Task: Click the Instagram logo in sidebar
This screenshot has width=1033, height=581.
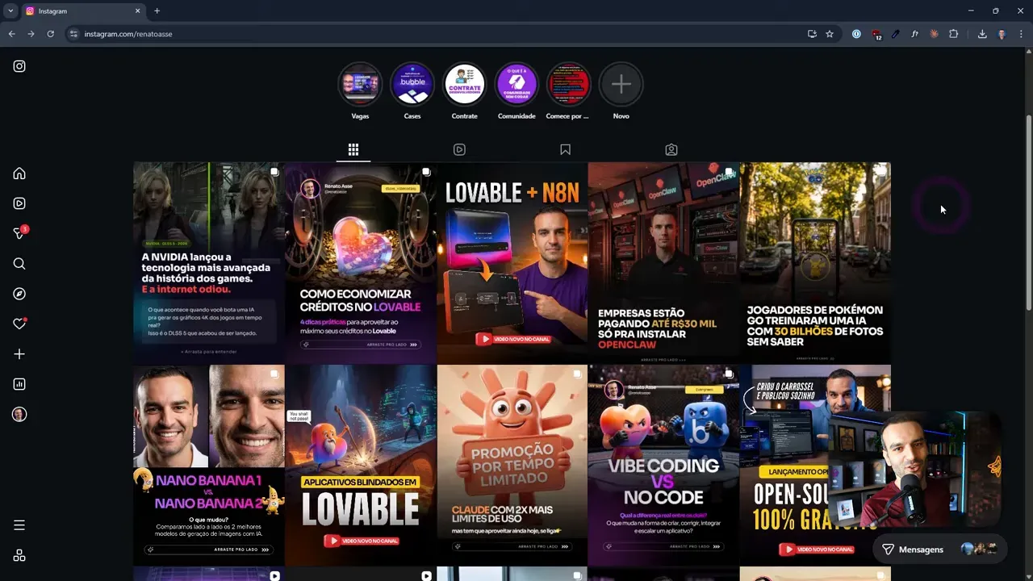Action: tap(19, 66)
